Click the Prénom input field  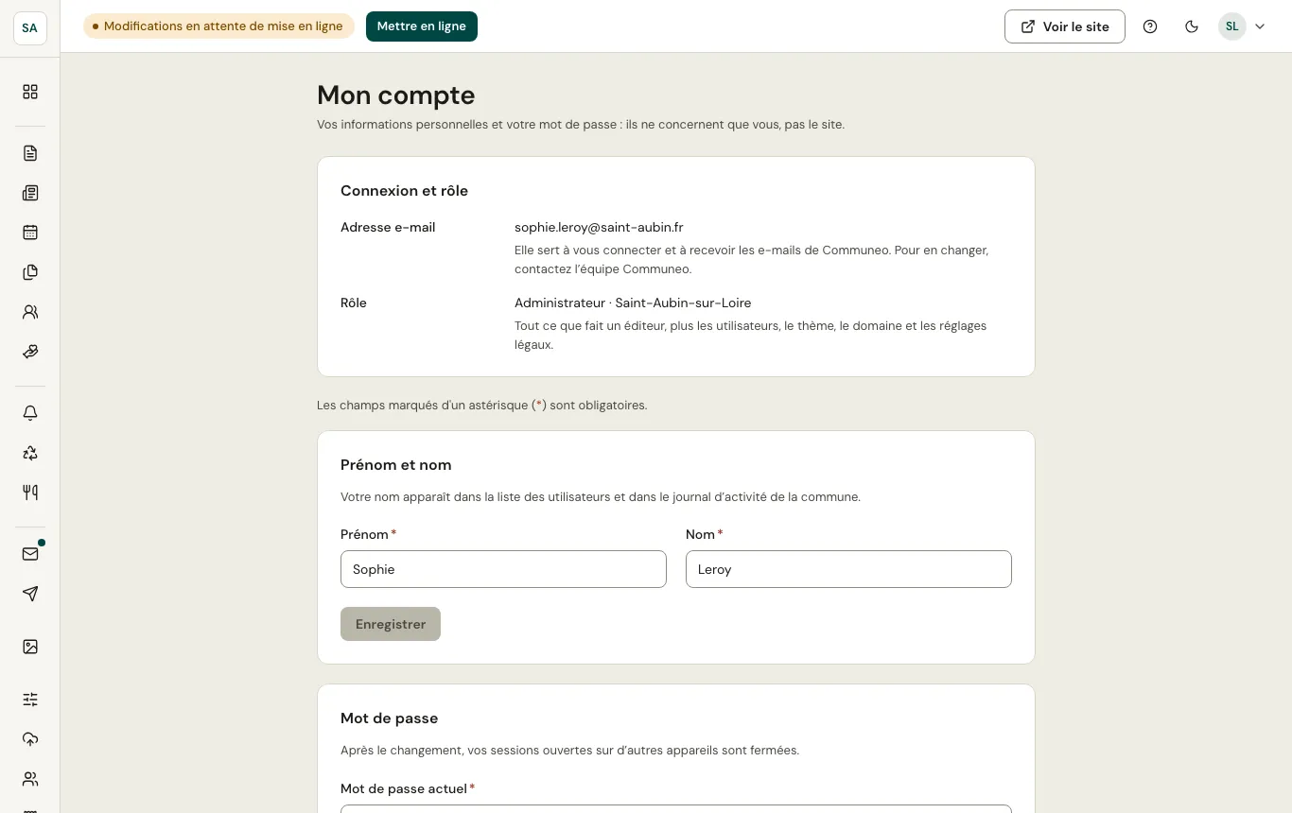coord(503,569)
